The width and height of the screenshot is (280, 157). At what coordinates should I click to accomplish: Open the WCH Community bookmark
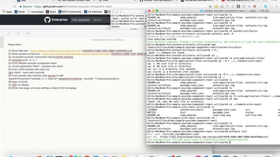(x=70, y=12)
